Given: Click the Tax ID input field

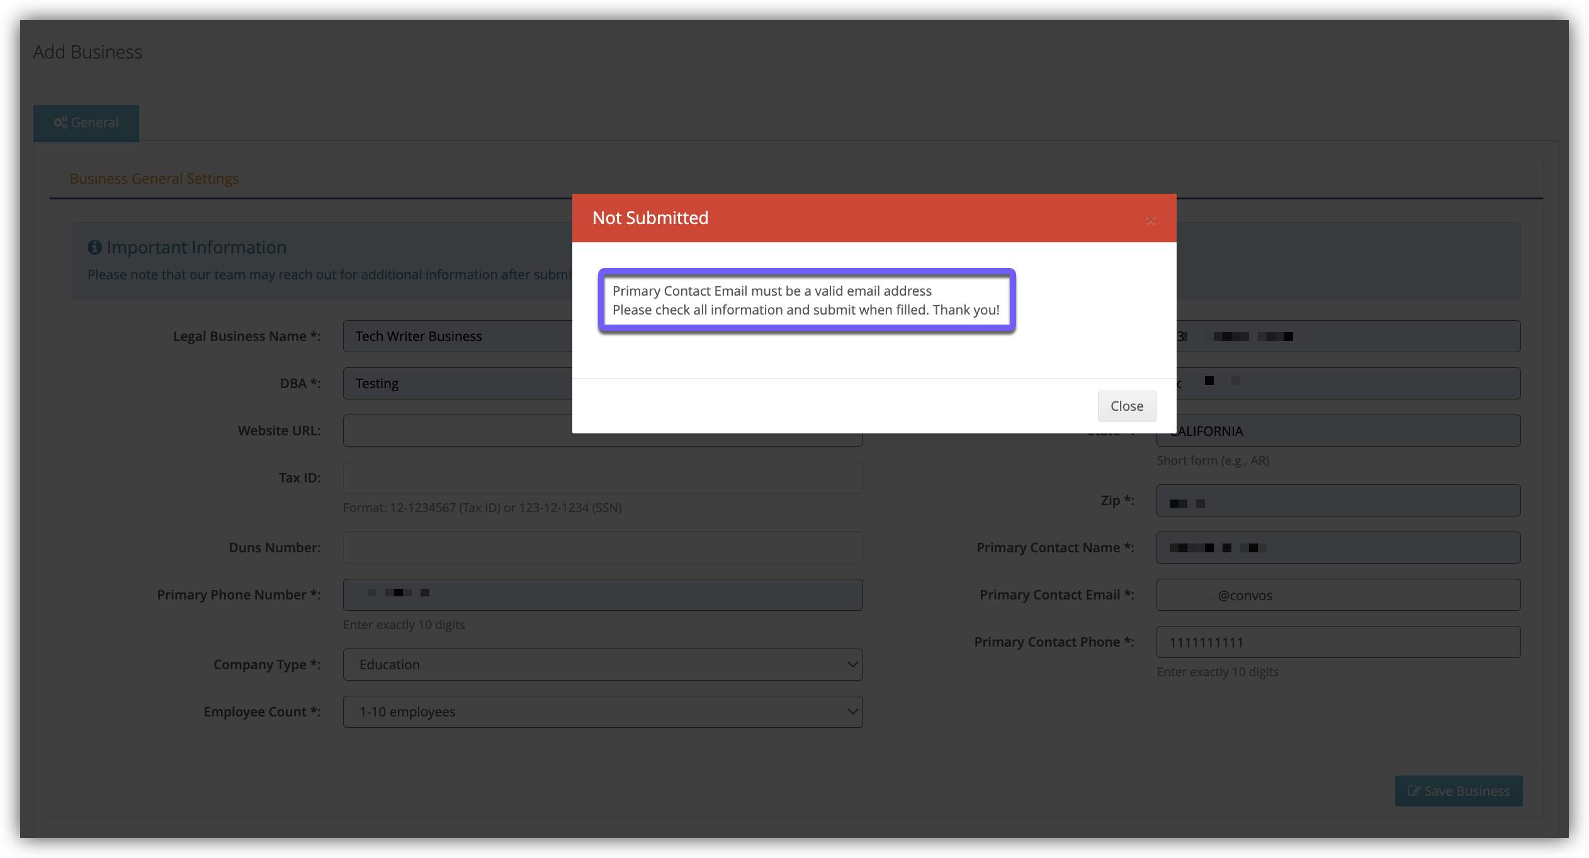Looking at the screenshot, I should (x=602, y=477).
